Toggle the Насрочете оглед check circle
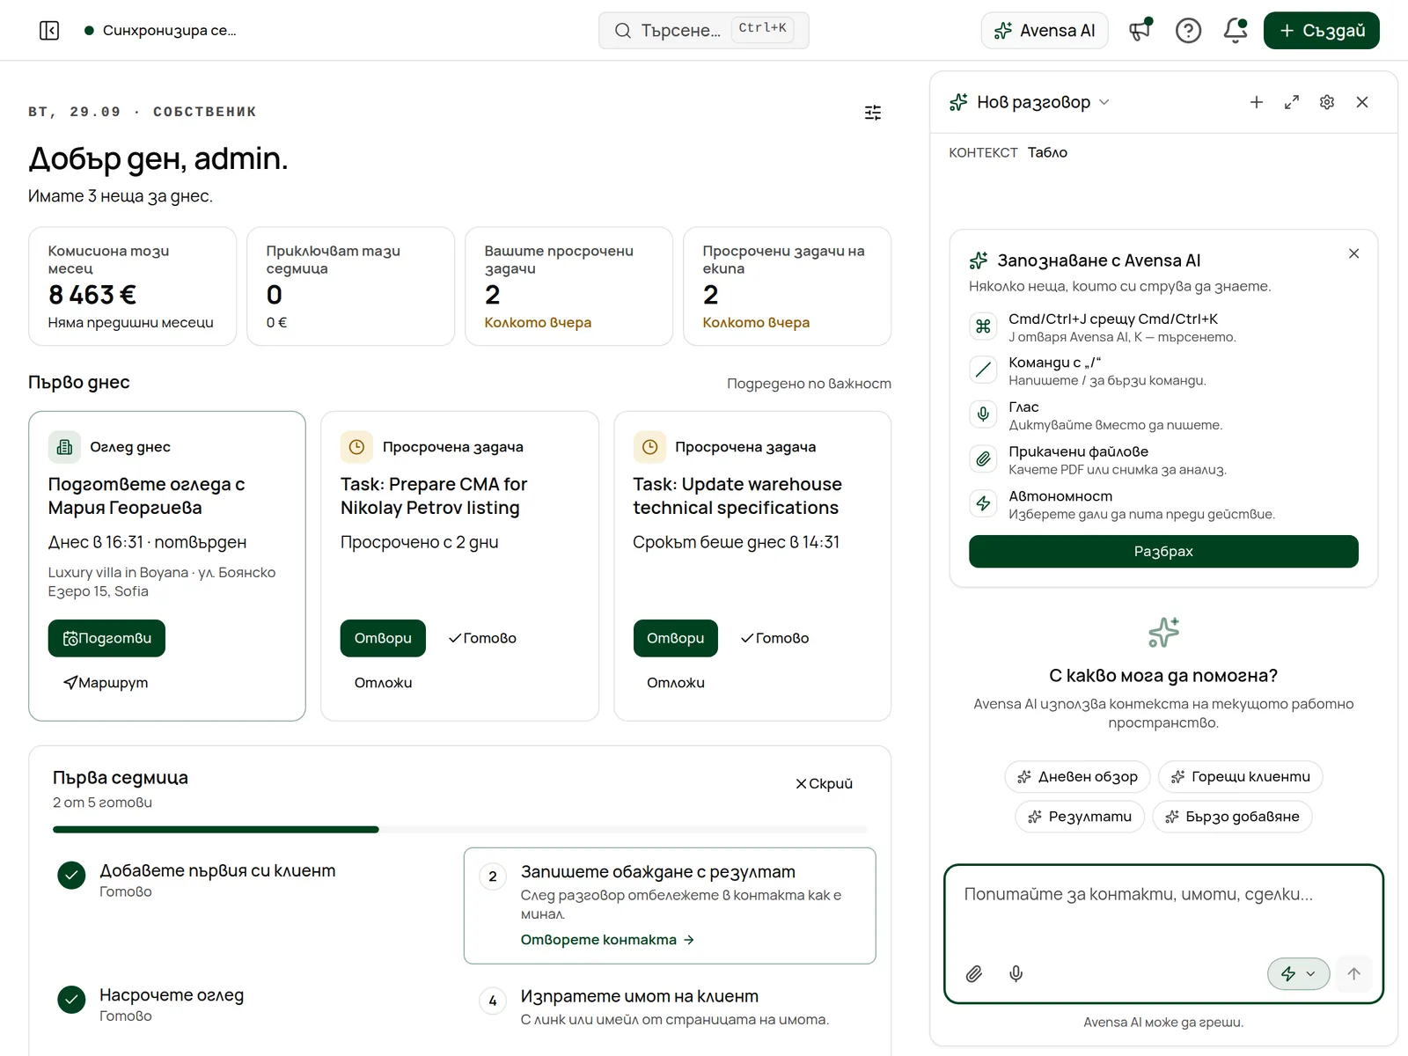Screen dimensions: 1408x1056 pyautogui.click(x=71, y=999)
